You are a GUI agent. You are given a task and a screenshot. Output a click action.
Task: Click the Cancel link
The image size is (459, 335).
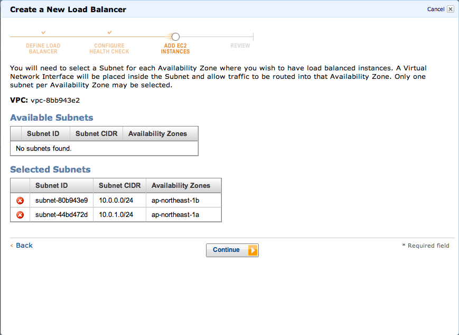tap(435, 9)
